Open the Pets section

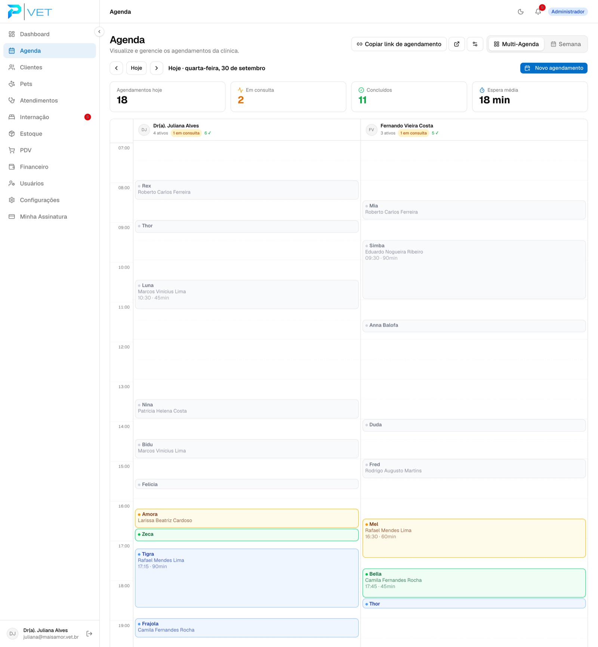click(50, 84)
